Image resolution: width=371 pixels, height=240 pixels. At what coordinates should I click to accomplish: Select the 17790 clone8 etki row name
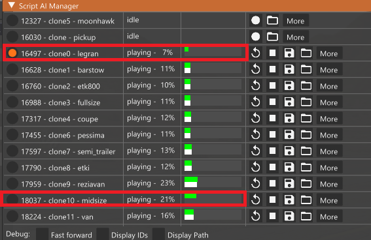coord(56,168)
